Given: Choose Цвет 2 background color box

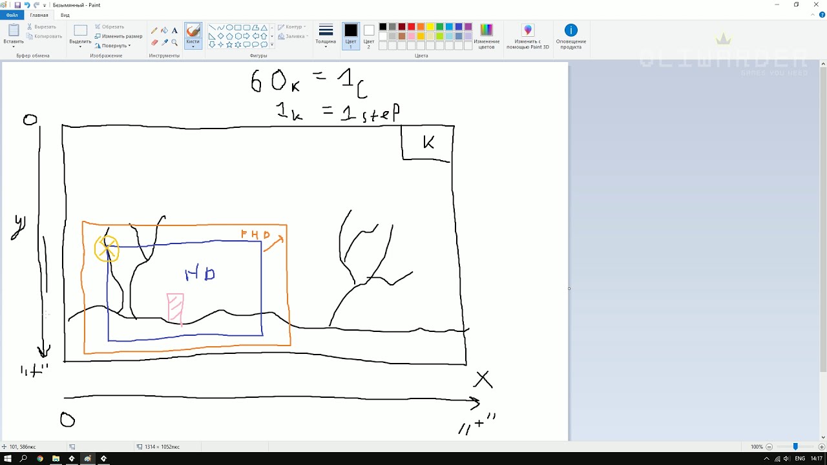Looking at the screenshot, I should [368, 36].
